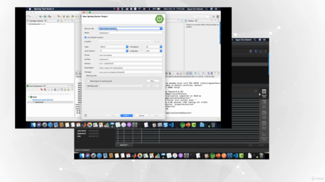Screen dimensions: 325x182
Task: Open the wizard help question-mark icon
Action: tap(85, 115)
